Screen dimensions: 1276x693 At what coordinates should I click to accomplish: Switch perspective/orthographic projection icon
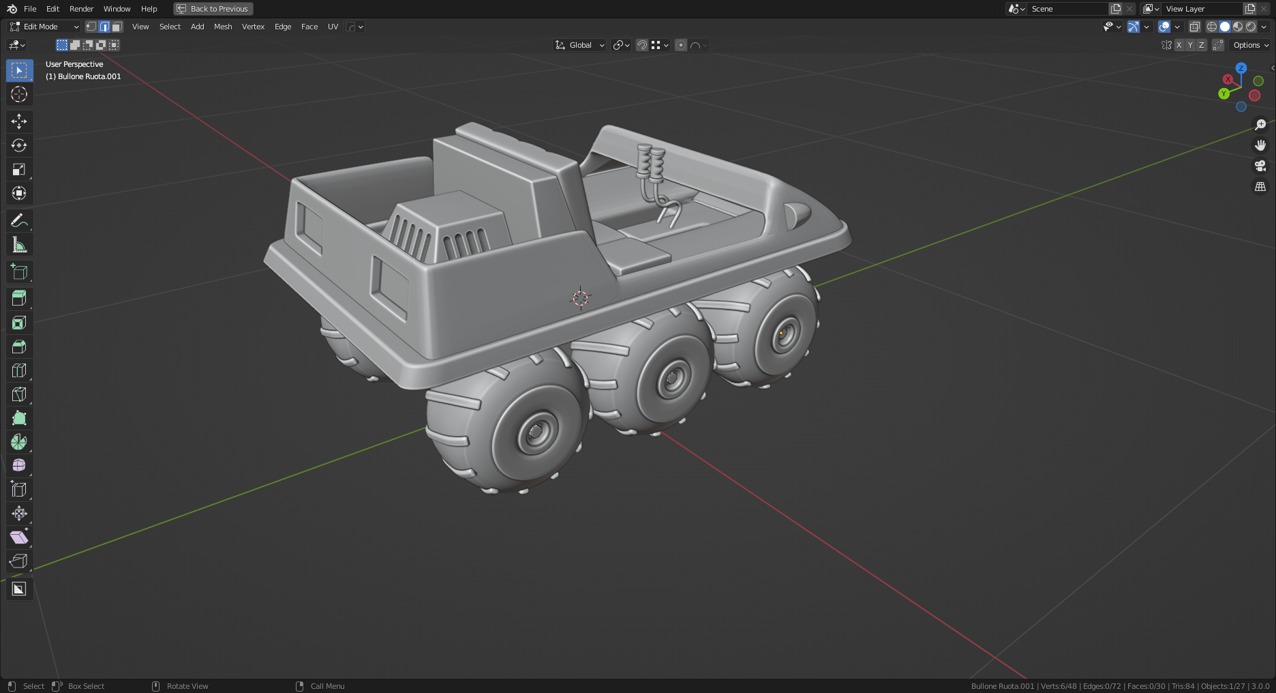coord(1260,186)
